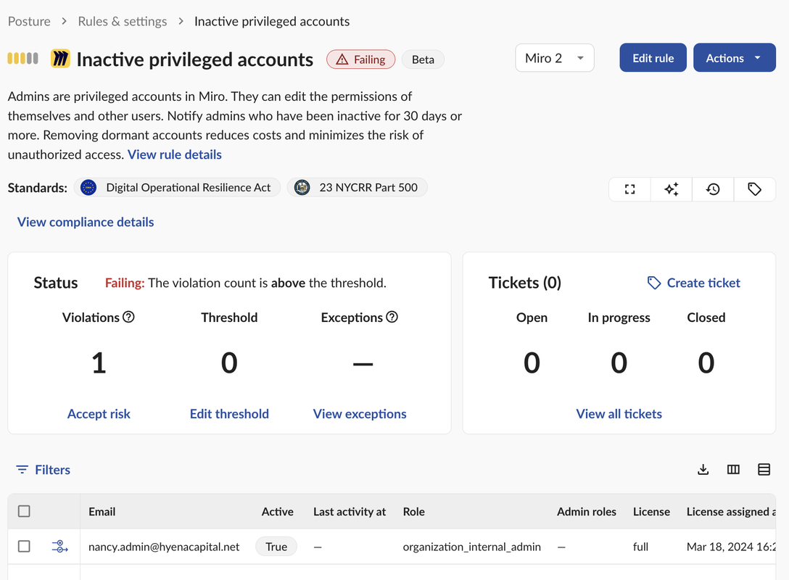
Task: Click the AI sparkle icon
Action: (x=672, y=189)
